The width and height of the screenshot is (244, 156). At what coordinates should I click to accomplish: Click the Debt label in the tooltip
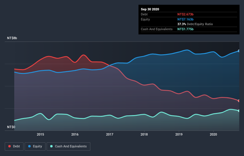pos(144,14)
